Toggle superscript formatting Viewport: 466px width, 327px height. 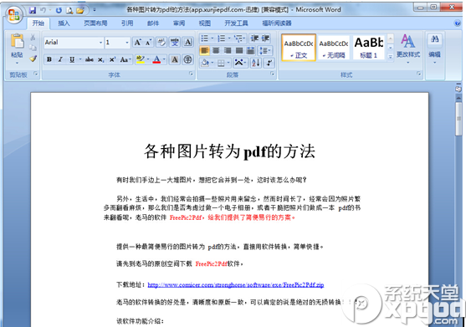pos(112,59)
